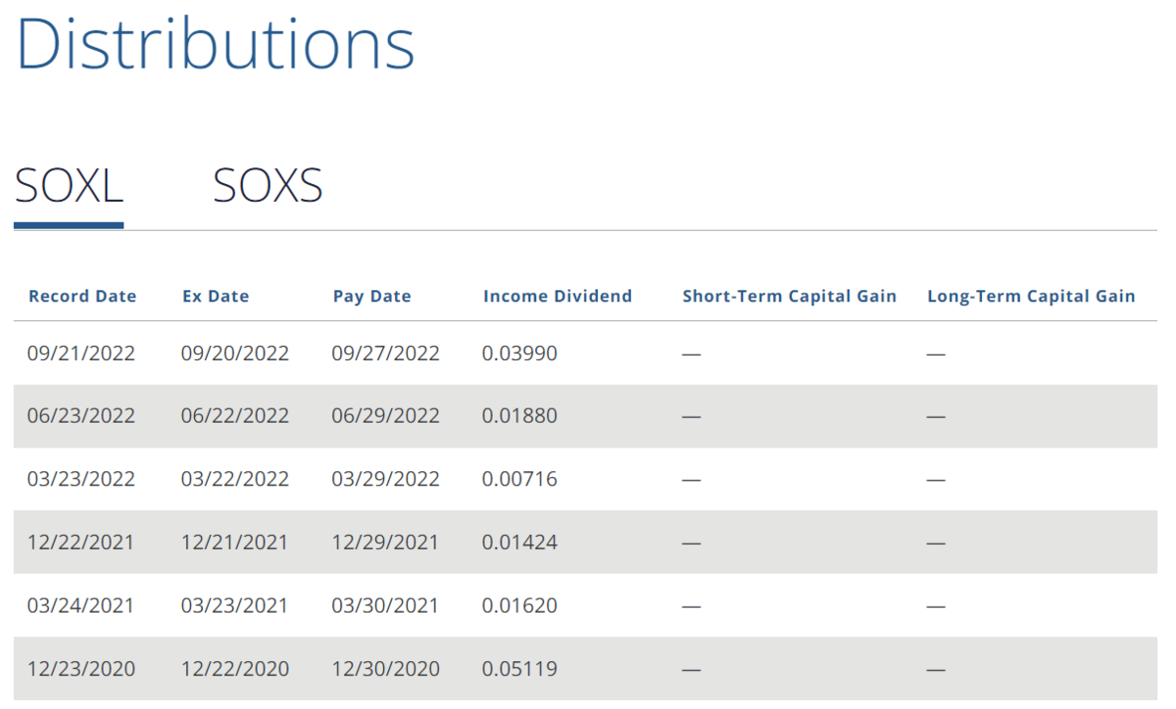Click the Pay Date column header
The height and width of the screenshot is (709, 1176).
372,296
